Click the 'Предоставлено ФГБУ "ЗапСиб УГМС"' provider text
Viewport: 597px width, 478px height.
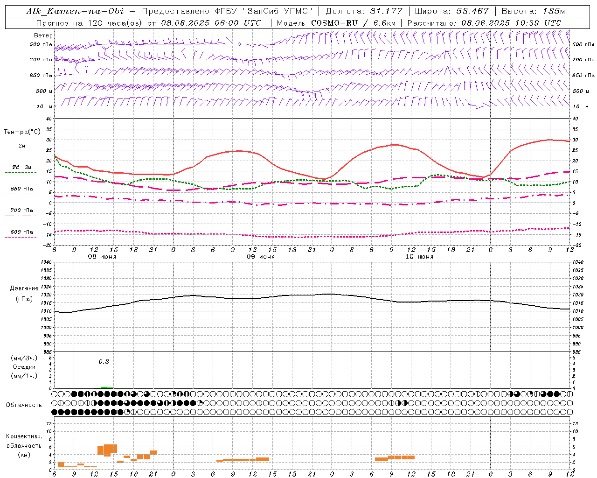point(227,11)
